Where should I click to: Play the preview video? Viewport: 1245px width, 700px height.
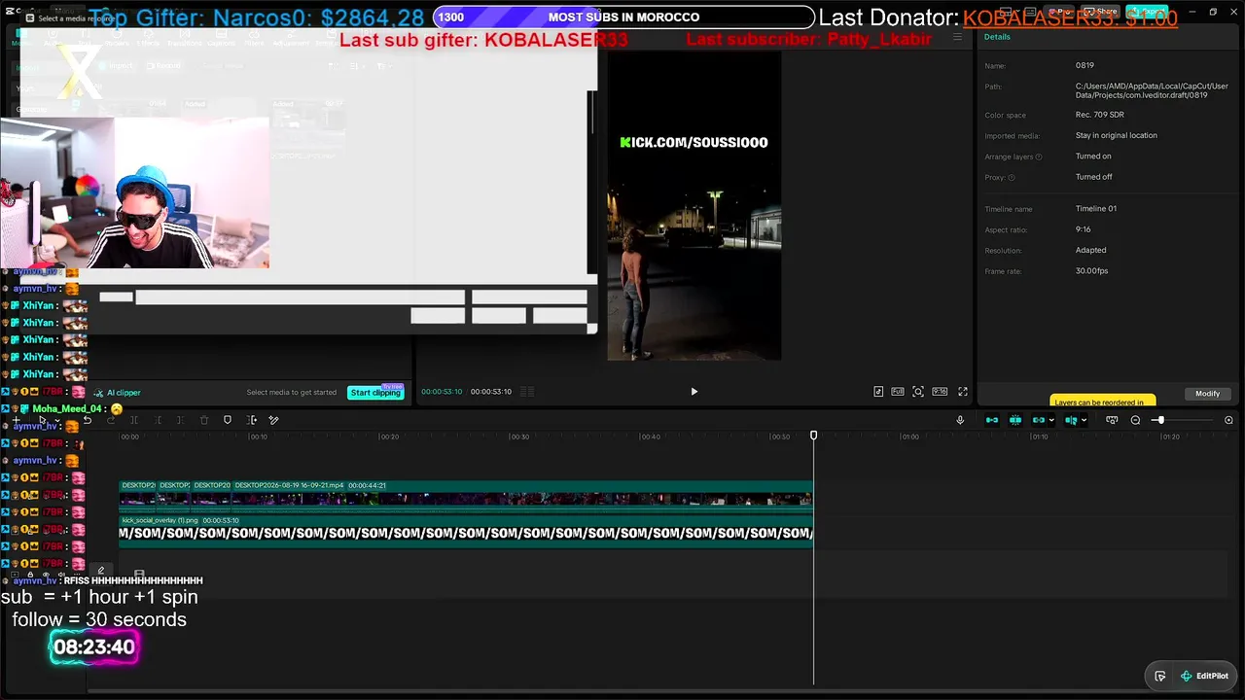[694, 392]
